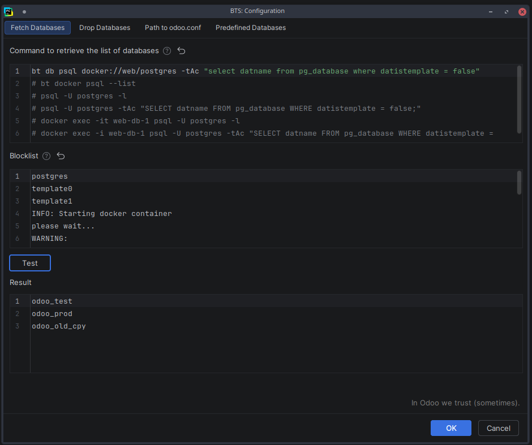
Task: Dismiss with the Cancel button
Action: pyautogui.click(x=499, y=428)
